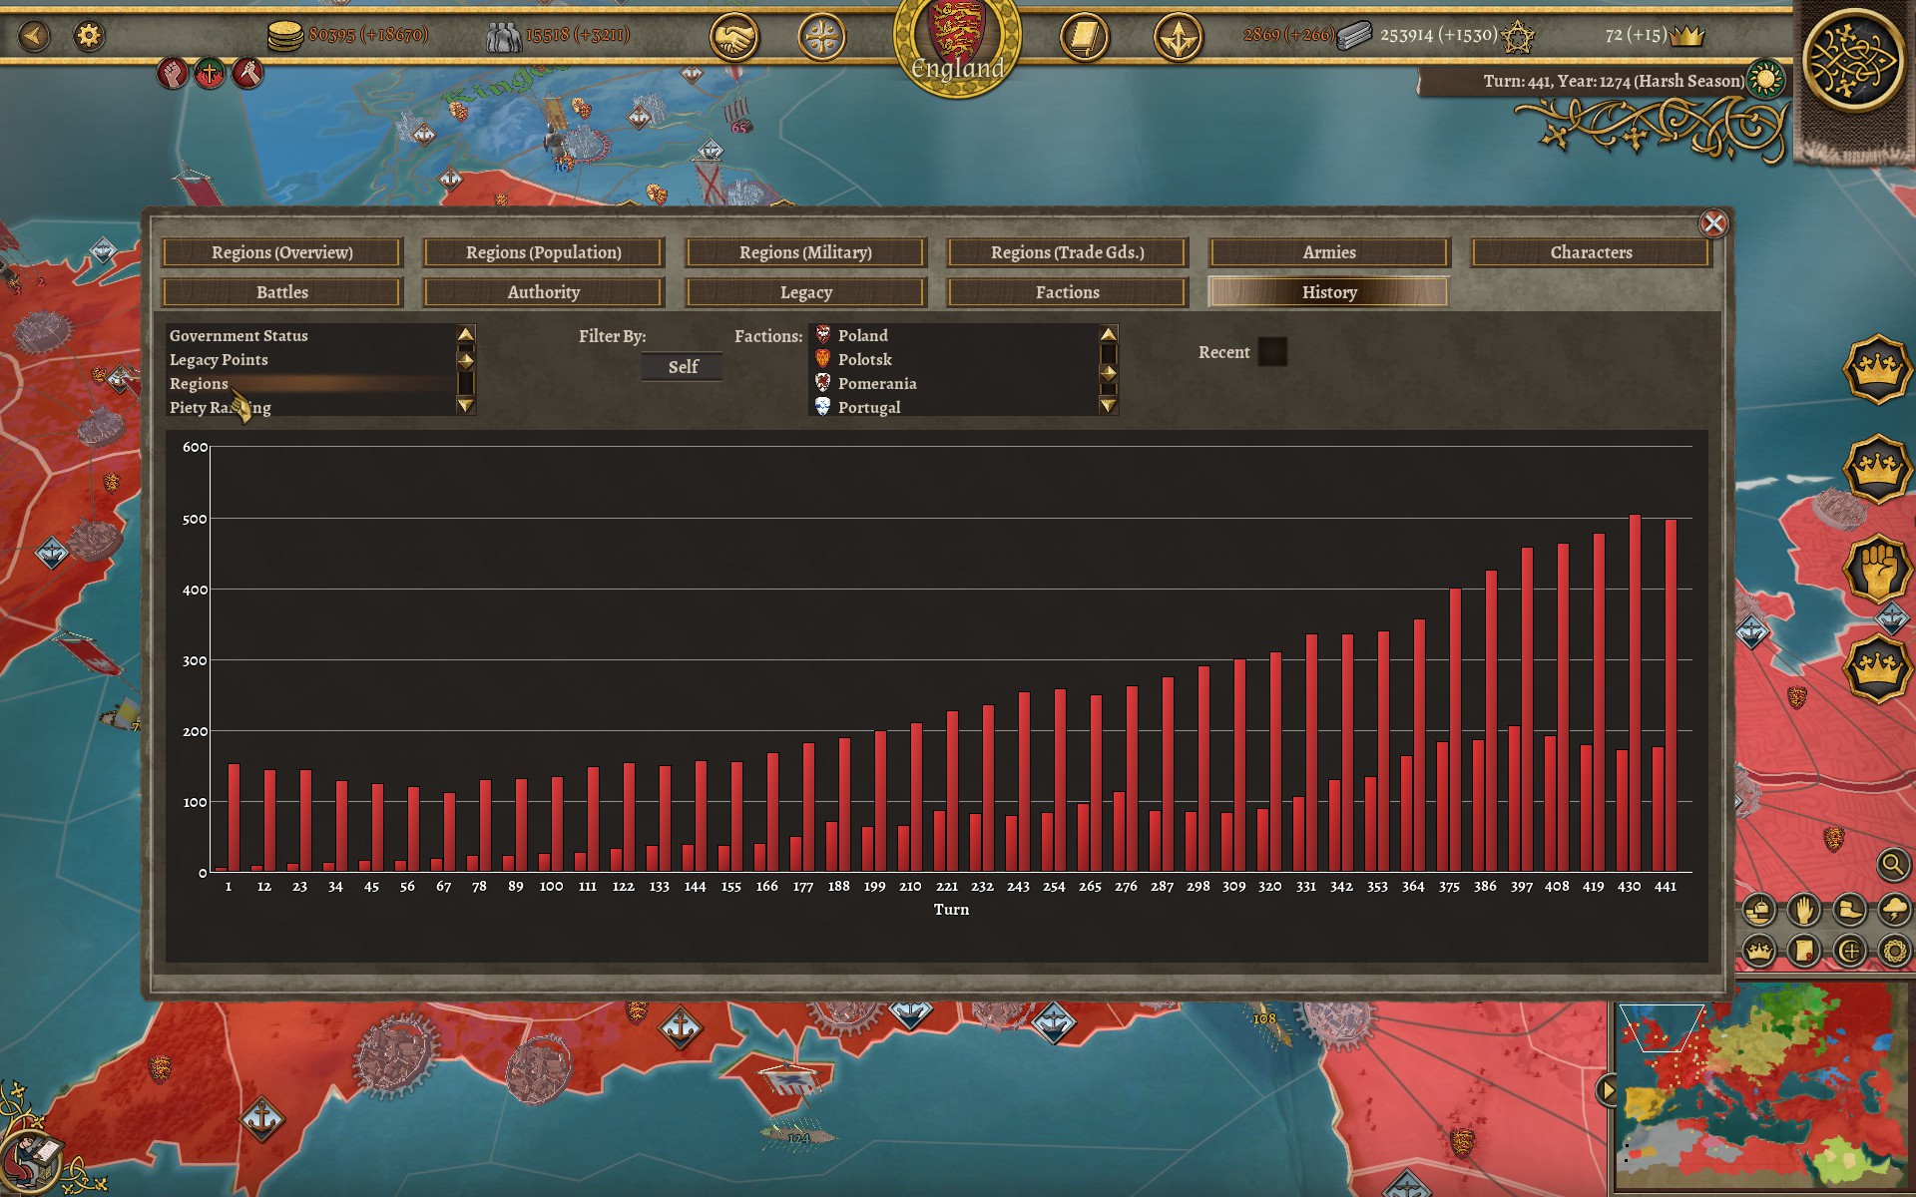This screenshot has width=1916, height=1197.
Task: Click the authority crown icon in top bar
Action: 1686,36
